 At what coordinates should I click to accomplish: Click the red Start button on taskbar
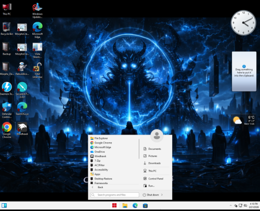pos(114,205)
